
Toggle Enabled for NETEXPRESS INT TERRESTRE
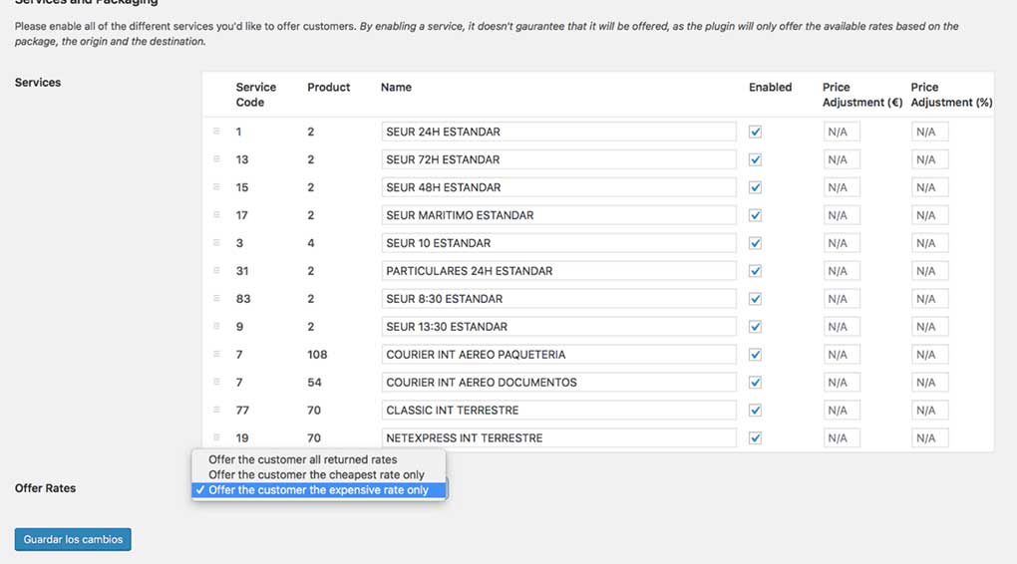point(755,438)
